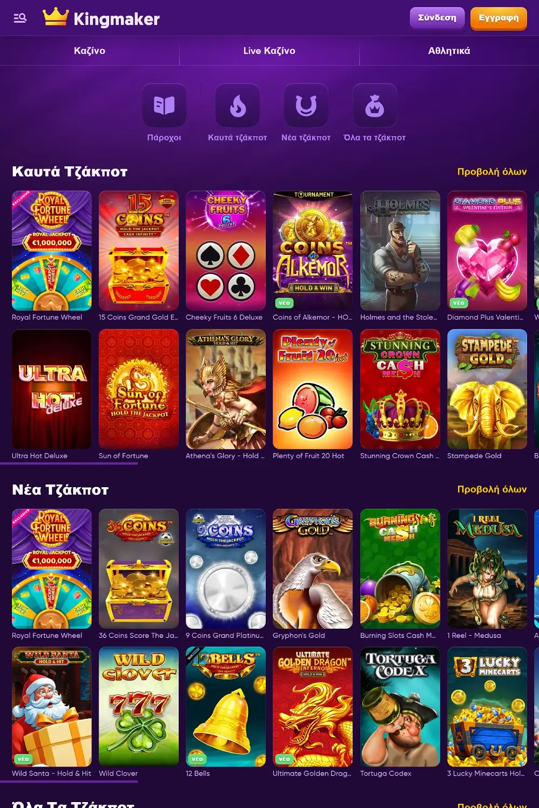
Task: View all Νέα Τζάκποτ games
Action: 491,489
